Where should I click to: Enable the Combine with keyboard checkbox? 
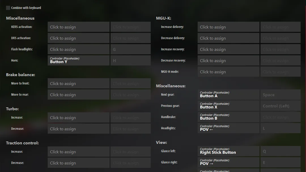pos(8,8)
